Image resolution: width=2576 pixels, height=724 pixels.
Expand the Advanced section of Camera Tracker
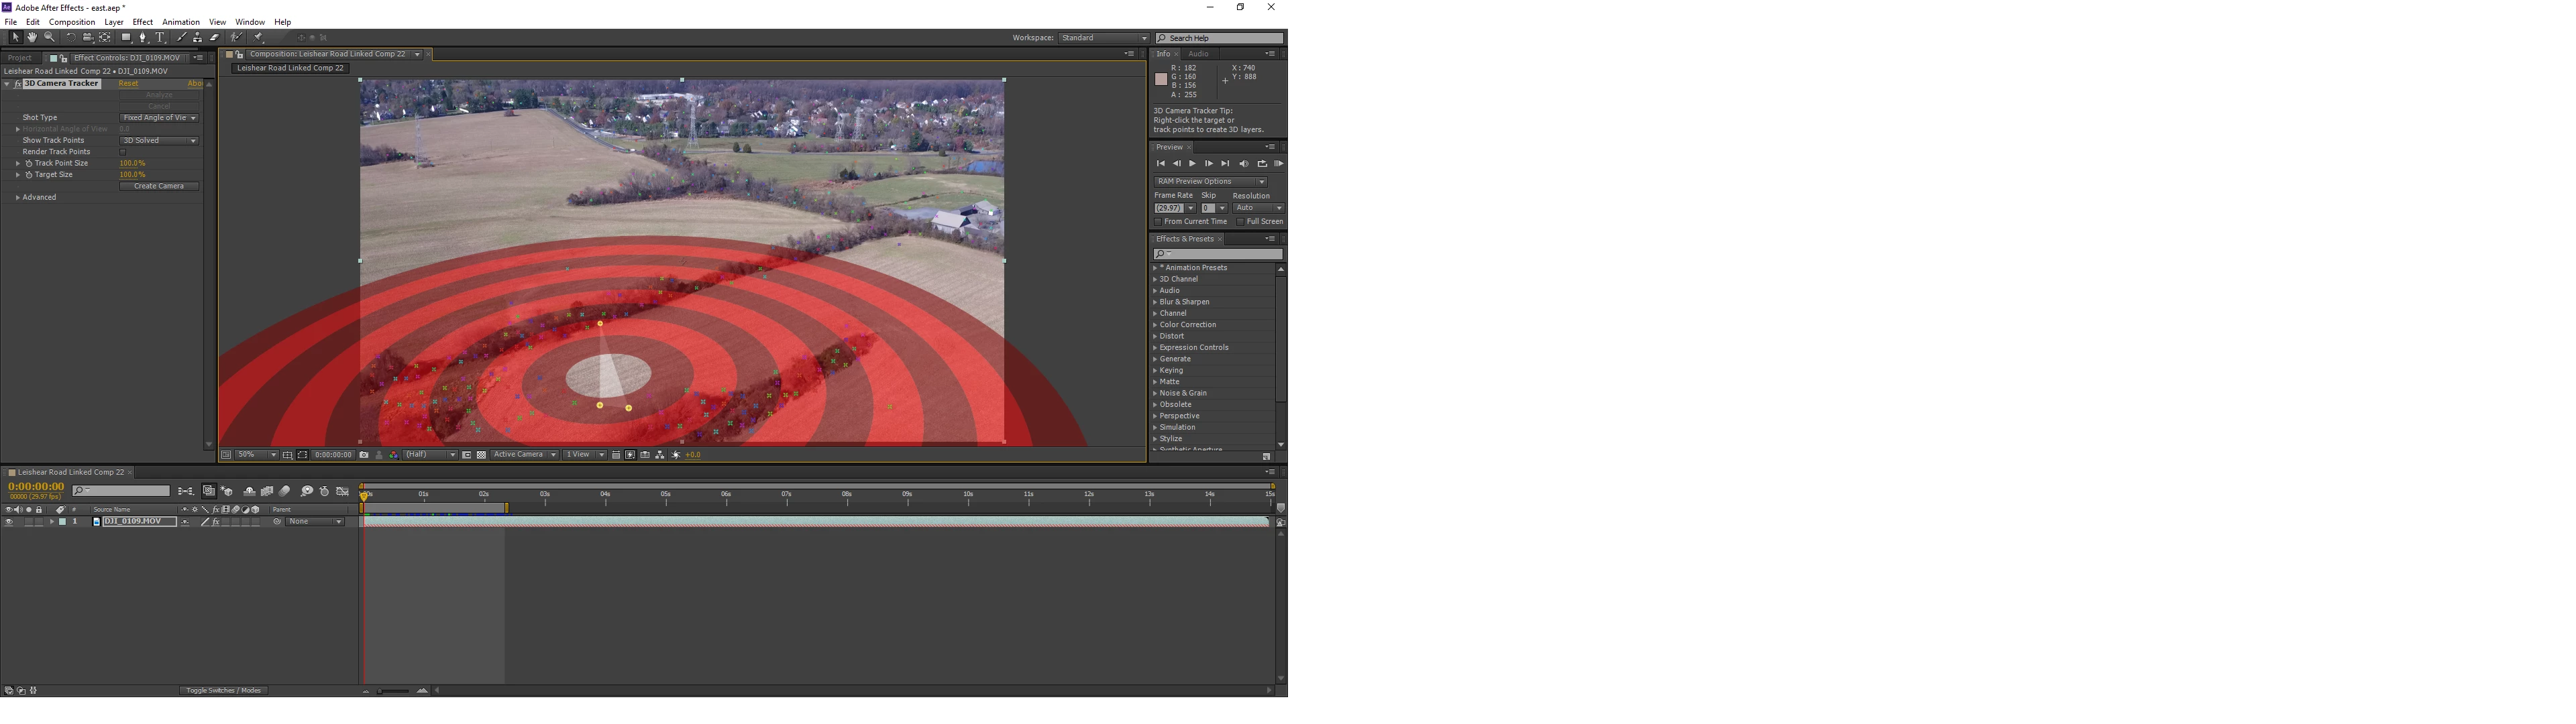(x=18, y=198)
